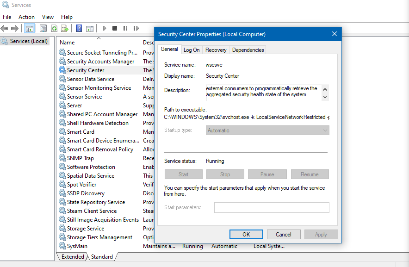
Task: Click the gear icon beside SysMain
Action: 62,246
